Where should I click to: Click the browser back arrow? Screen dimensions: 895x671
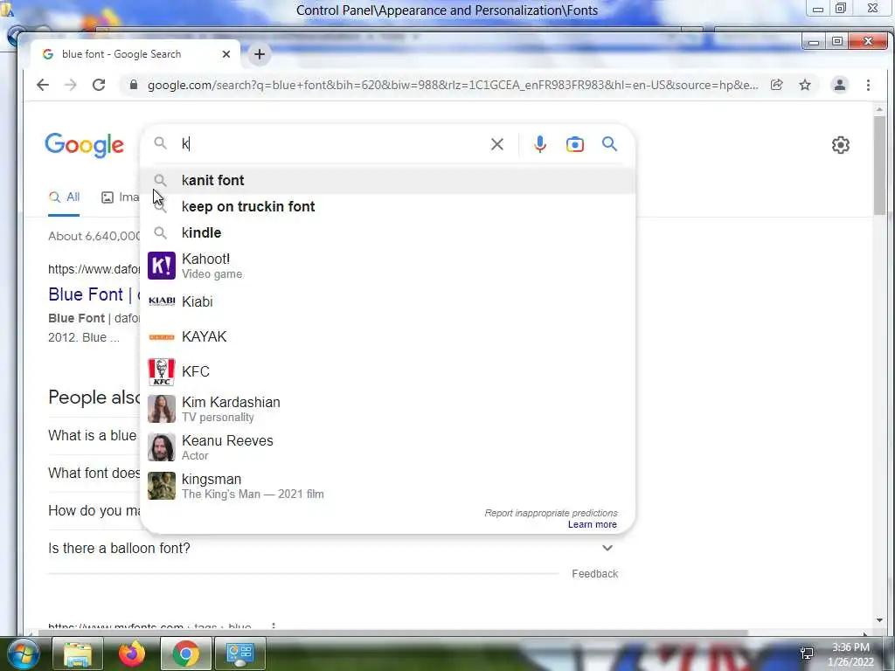pos(43,85)
